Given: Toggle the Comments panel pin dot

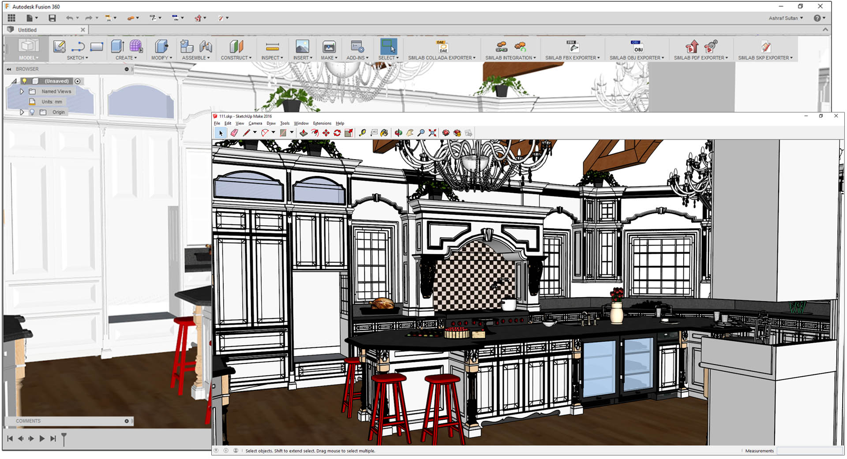Looking at the screenshot, I should pyautogui.click(x=127, y=421).
